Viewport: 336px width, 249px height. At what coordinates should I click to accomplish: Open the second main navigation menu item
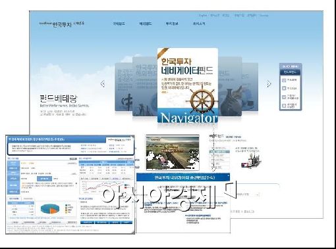coord(146,24)
